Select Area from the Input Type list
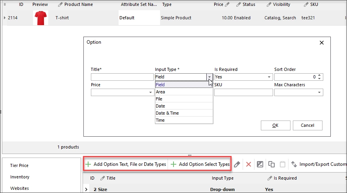Screen dimensions: 347x193 pos(184,92)
